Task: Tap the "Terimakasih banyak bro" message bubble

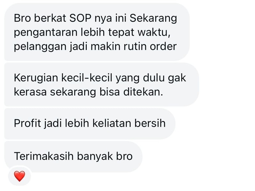Action: pos(73,157)
